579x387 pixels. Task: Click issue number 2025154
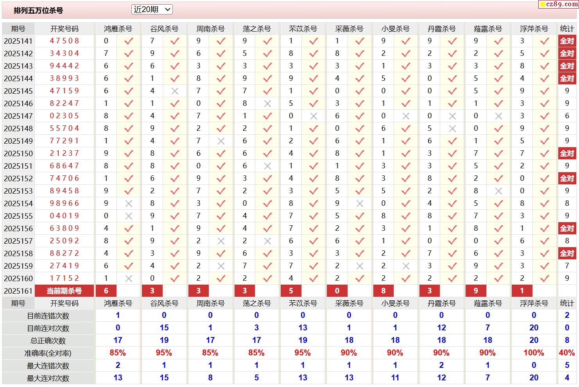point(18,203)
